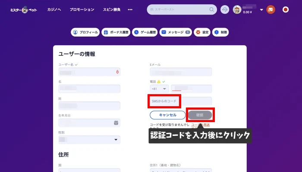Screen dimensions: 302x172
Task: Switch to the ボーナス履歴 tab
Action: pyautogui.click(x=116, y=32)
